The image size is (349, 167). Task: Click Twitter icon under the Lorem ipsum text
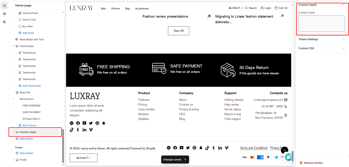tap(91, 123)
